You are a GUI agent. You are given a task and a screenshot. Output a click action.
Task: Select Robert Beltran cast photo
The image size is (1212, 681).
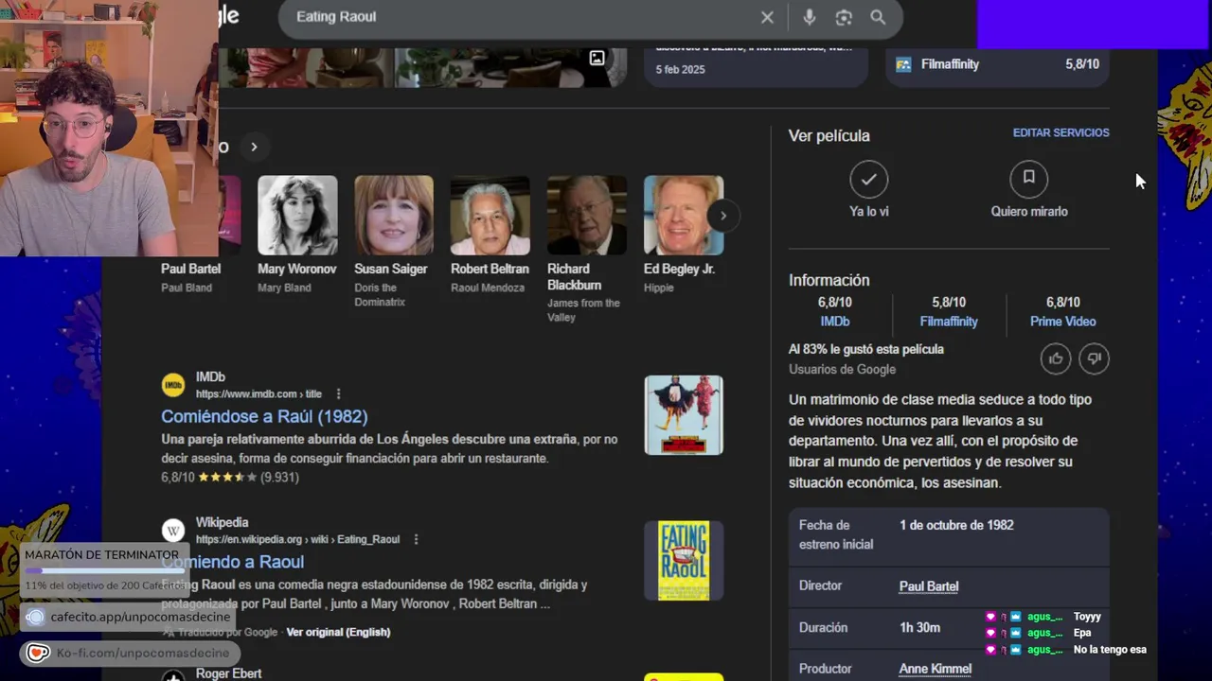[x=490, y=216]
